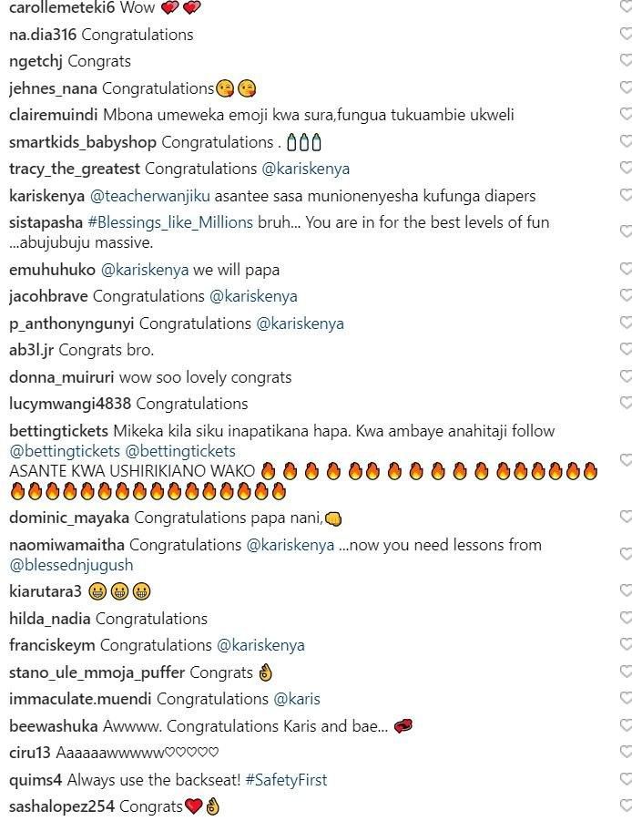The height and width of the screenshot is (821, 632).
Task: Open the #Blessings_like_Millions hashtag
Action: [170, 222]
